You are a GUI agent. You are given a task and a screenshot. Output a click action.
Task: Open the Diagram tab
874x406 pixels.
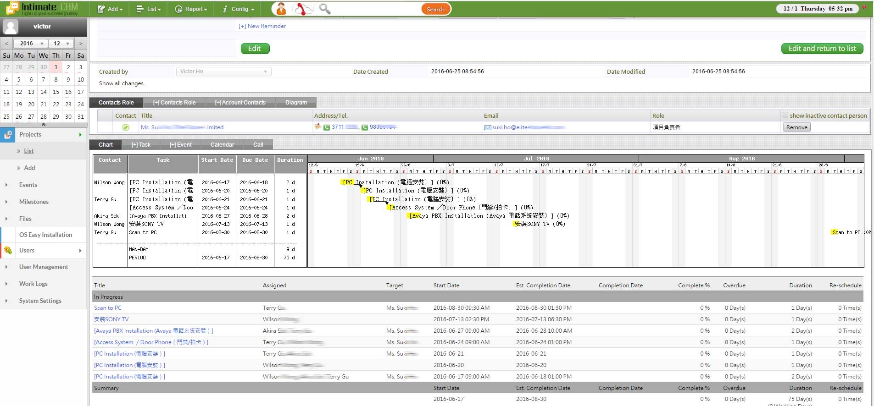click(296, 103)
